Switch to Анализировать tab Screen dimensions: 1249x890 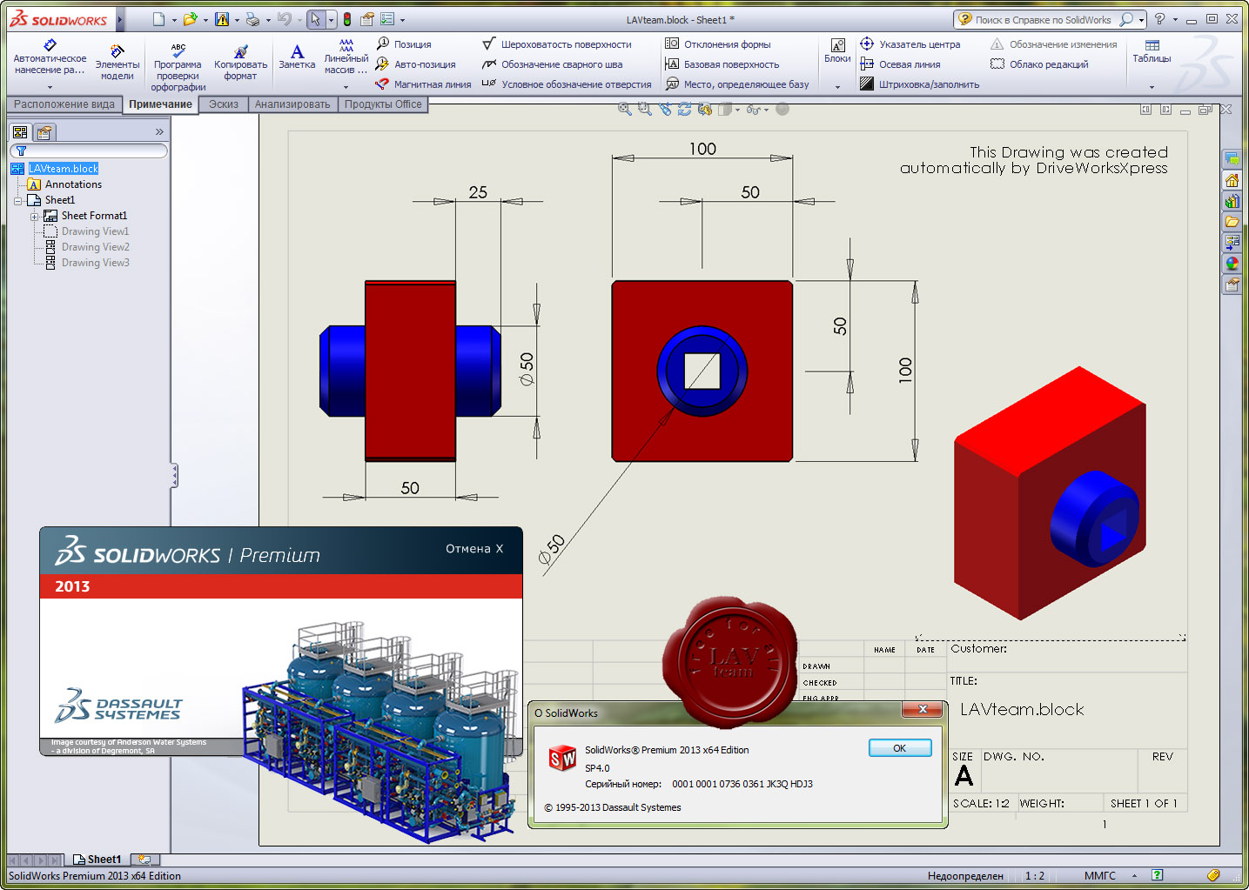click(x=292, y=104)
